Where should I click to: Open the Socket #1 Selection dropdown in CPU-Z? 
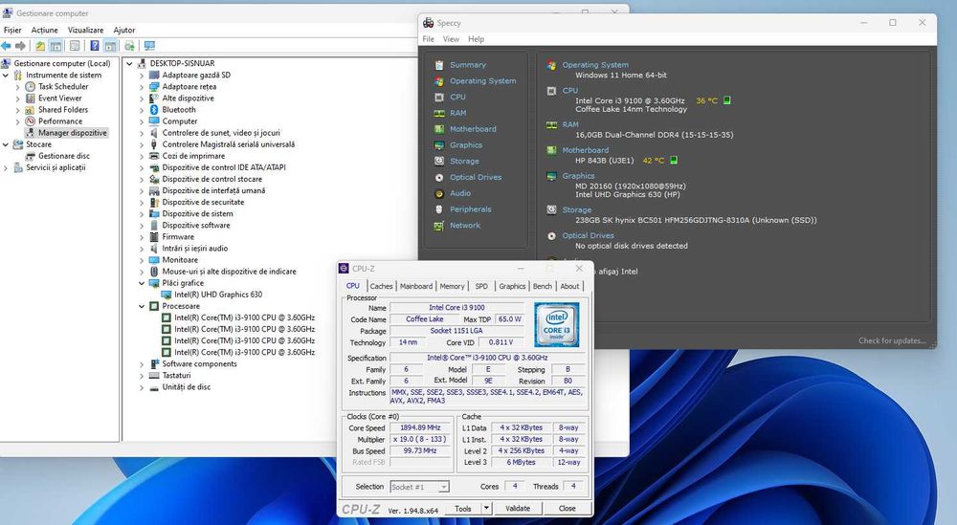[419, 487]
